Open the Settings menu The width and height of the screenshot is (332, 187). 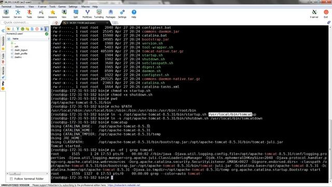click(73, 7)
